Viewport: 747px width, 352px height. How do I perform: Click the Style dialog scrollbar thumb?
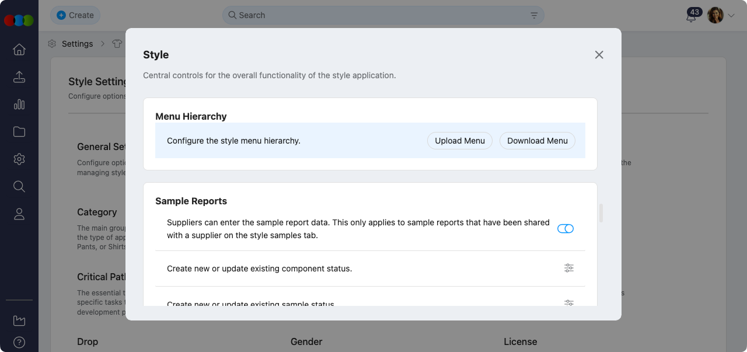tap(601, 213)
